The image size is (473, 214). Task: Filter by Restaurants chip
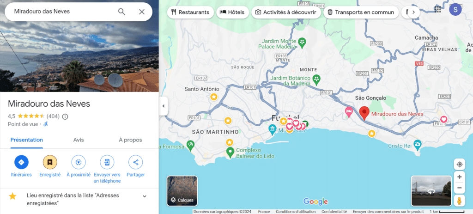point(190,12)
